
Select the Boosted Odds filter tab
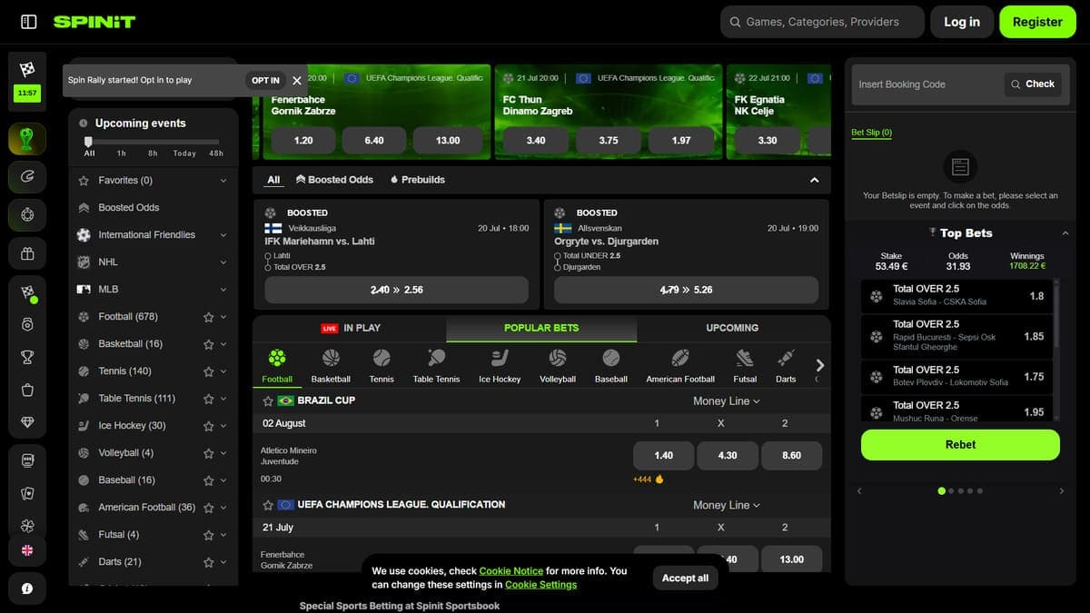334,180
